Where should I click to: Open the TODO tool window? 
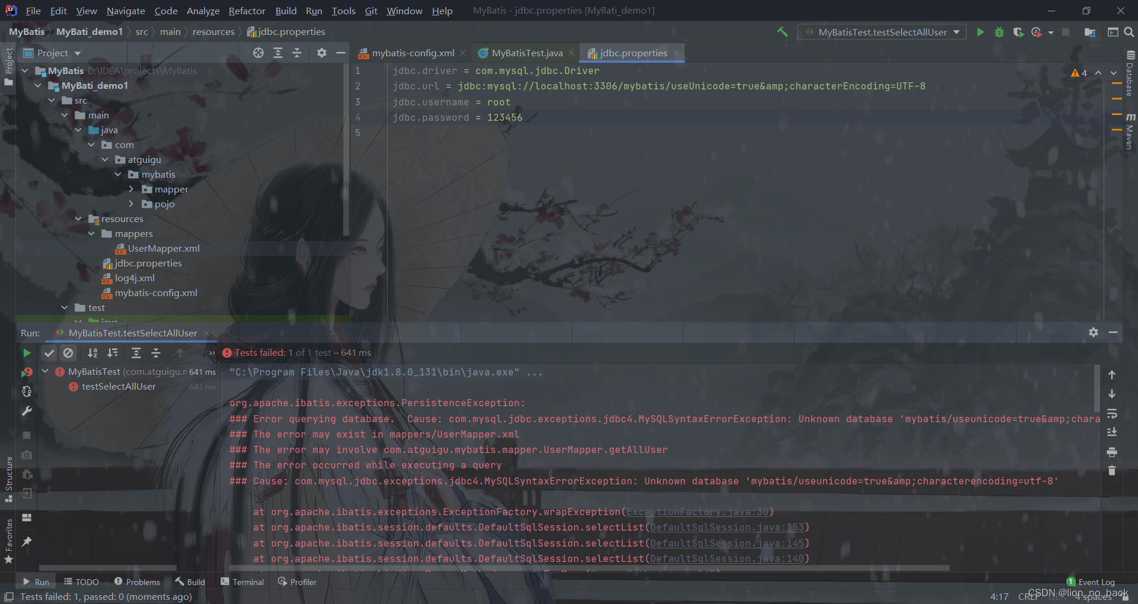pos(81,582)
